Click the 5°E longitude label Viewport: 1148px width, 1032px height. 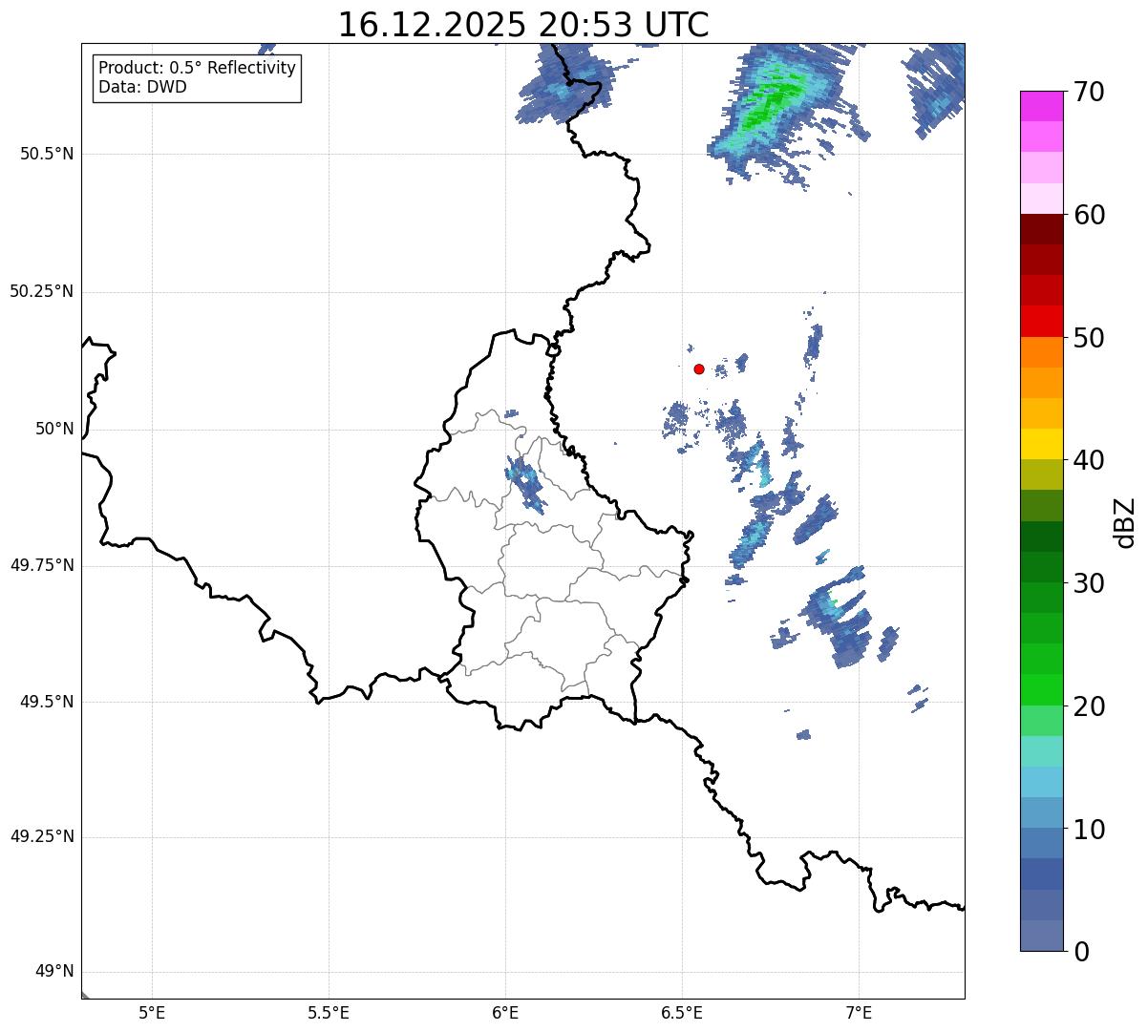coord(152,1013)
